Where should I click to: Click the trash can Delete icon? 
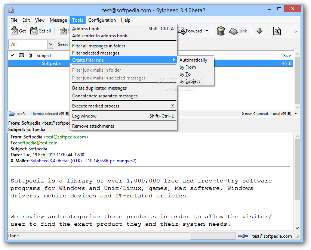coord(221,31)
